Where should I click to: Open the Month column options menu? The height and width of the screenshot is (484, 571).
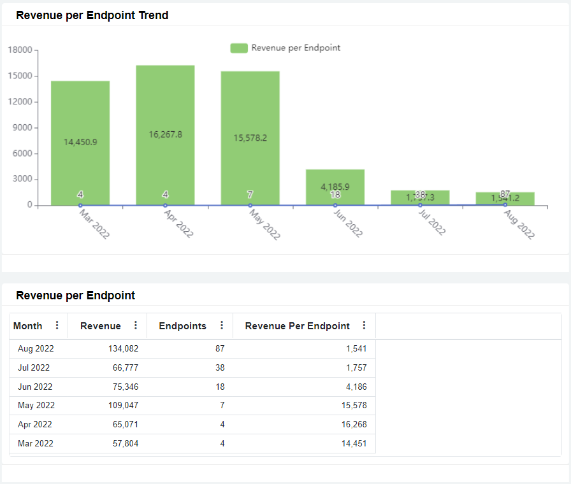point(57,325)
